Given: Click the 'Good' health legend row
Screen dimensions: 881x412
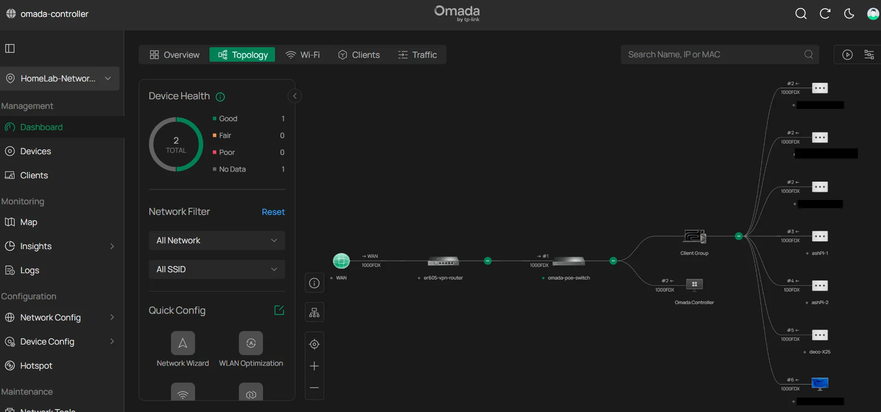Looking at the screenshot, I should click(x=249, y=119).
